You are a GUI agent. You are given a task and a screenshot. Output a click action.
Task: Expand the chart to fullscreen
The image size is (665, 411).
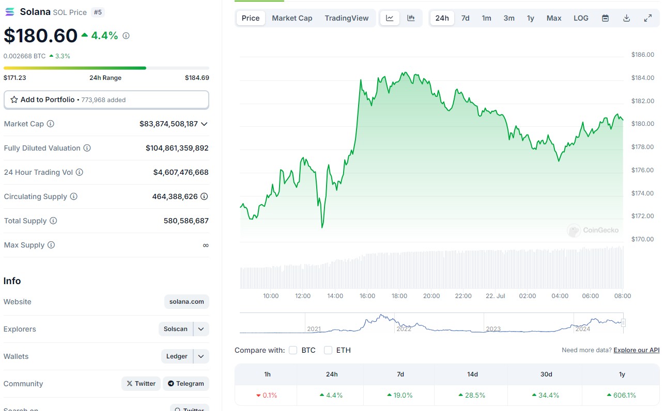(x=647, y=18)
